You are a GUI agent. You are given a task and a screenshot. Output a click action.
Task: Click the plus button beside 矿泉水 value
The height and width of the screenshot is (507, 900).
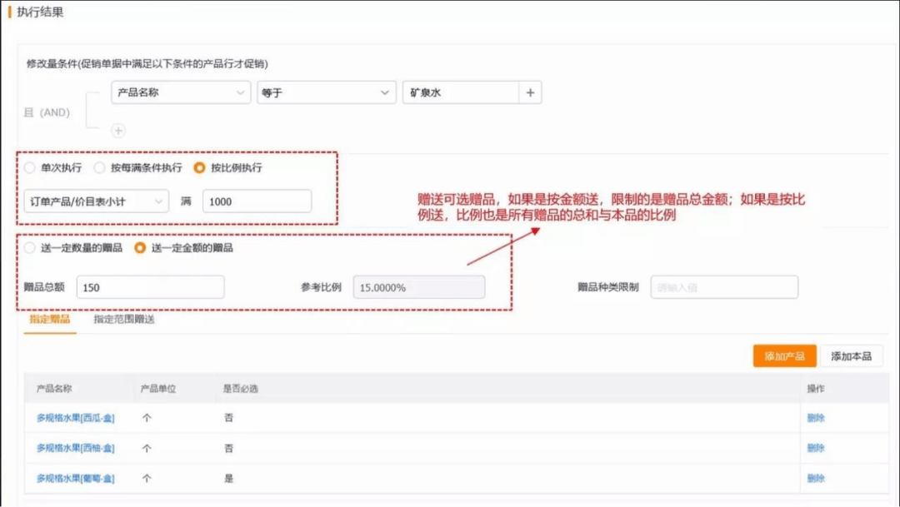click(530, 92)
